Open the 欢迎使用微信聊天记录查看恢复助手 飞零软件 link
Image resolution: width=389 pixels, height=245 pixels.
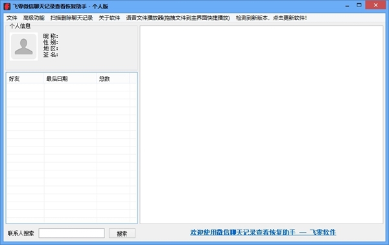(263, 232)
